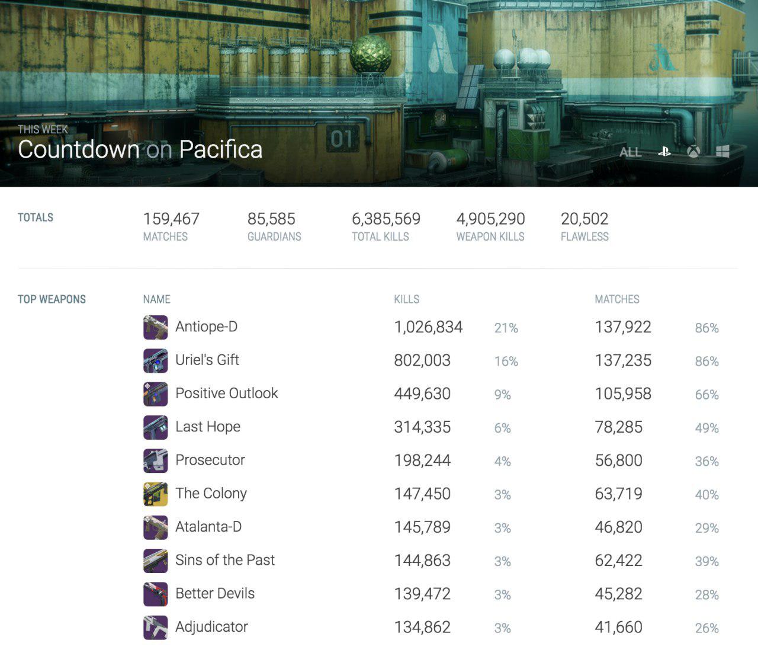Select the Xbox platform filter icon

point(693,152)
